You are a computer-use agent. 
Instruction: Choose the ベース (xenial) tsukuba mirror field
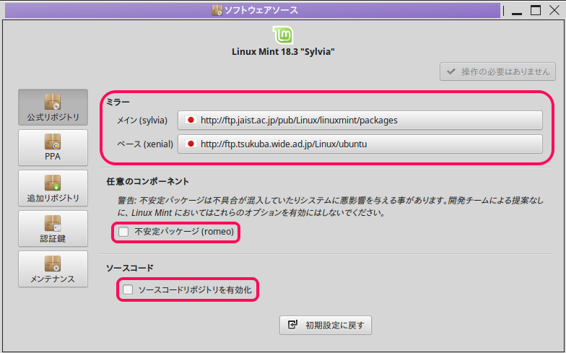click(360, 144)
